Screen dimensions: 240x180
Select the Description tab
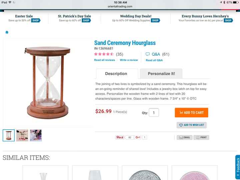(116, 74)
